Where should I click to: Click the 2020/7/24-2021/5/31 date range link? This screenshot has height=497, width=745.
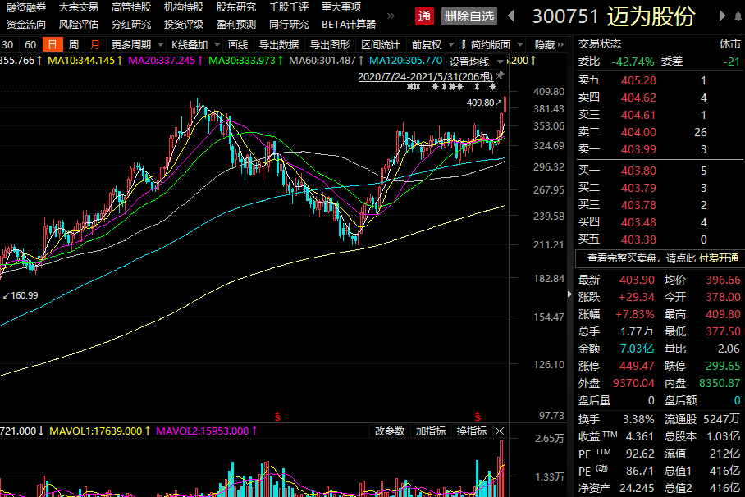pyautogui.click(x=425, y=76)
